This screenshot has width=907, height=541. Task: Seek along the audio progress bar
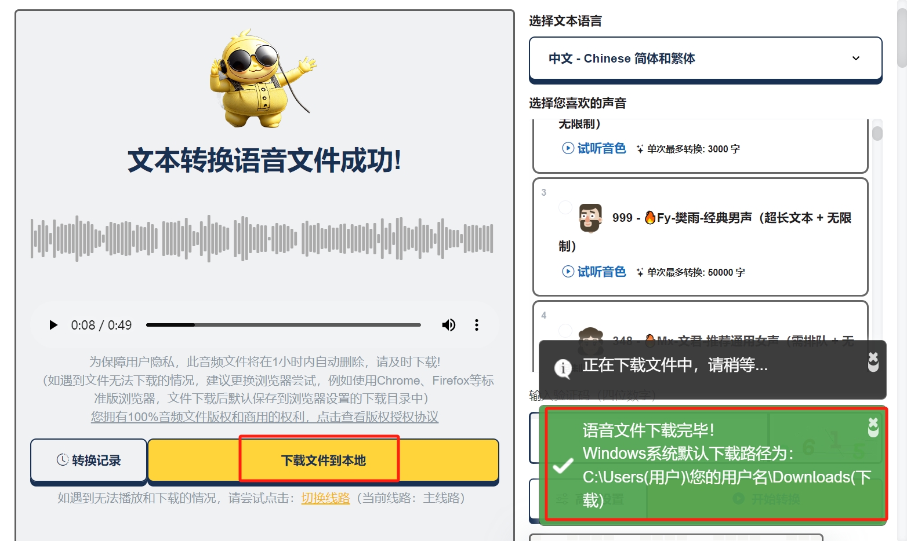point(284,325)
